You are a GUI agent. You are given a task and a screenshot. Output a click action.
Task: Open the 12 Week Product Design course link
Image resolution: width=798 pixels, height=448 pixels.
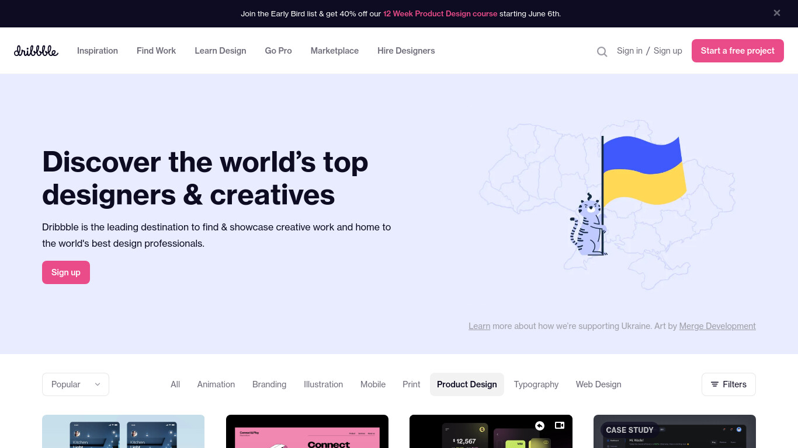(x=440, y=13)
